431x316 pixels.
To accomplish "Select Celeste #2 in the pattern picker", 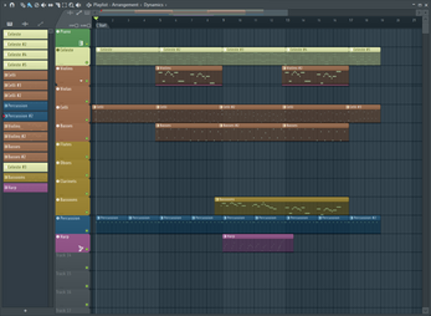I will pyautogui.click(x=25, y=44).
